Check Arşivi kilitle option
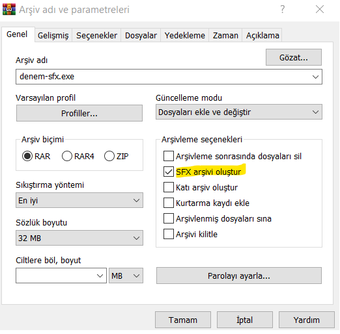The height and width of the screenshot is (334, 340). pos(169,234)
